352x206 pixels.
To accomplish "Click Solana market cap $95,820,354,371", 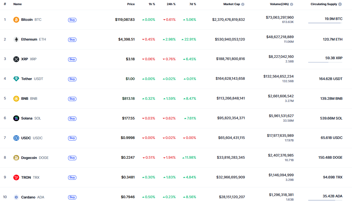I will coord(231,118).
